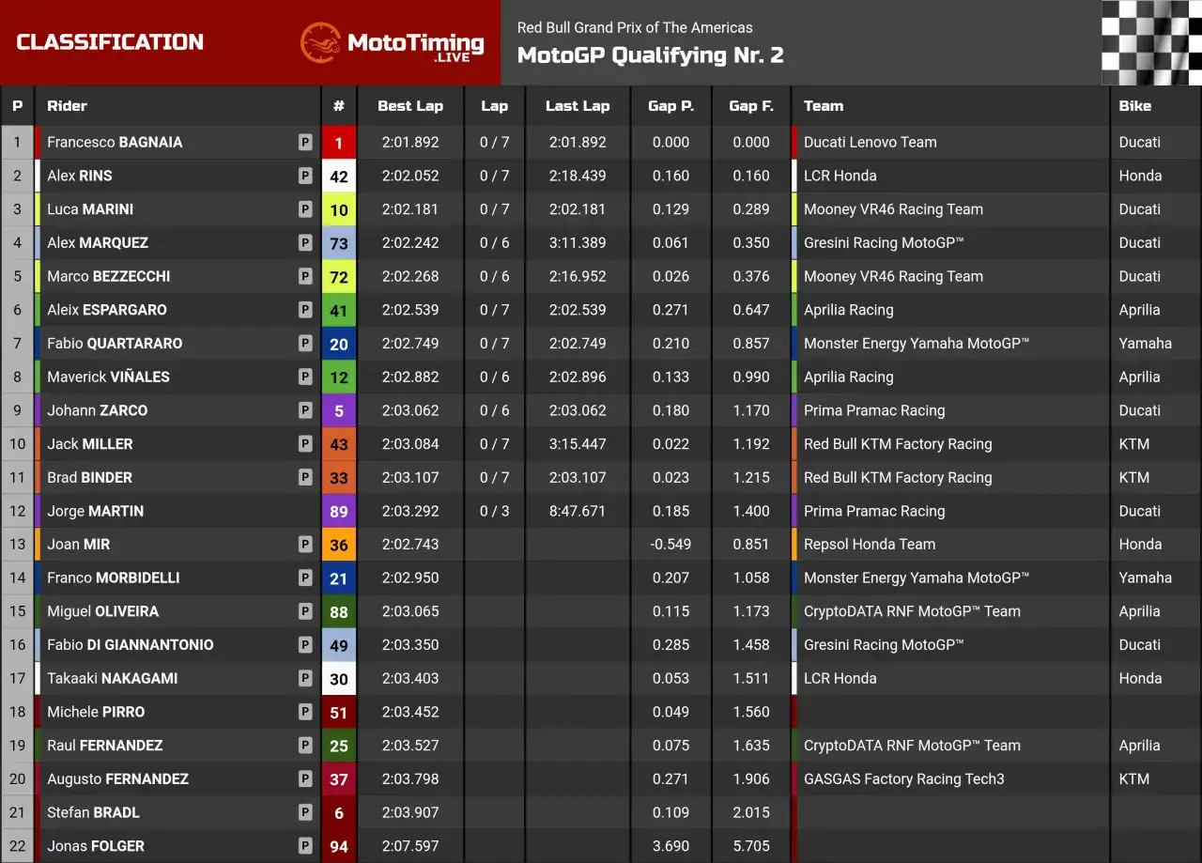Click the white number 42 plate
The image size is (1202, 863).
click(339, 176)
